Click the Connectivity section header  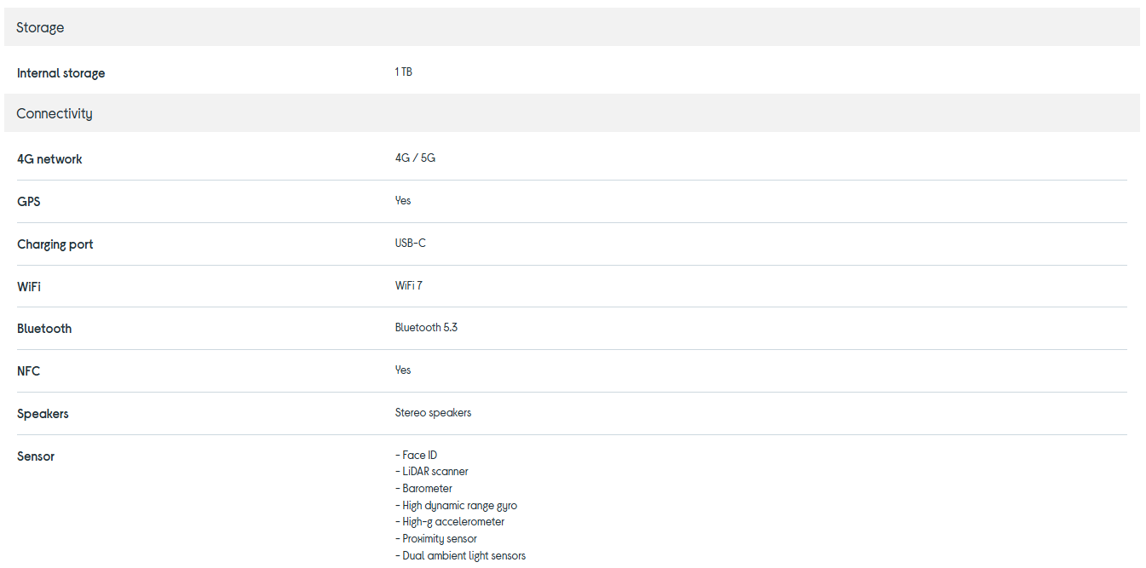(x=55, y=114)
